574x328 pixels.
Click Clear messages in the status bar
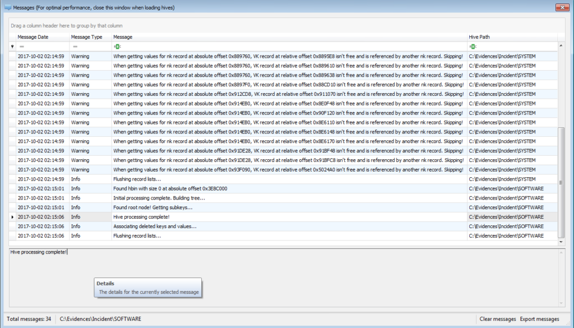(x=497, y=319)
